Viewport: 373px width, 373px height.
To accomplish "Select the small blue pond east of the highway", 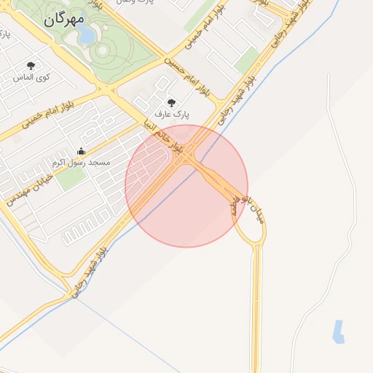I will (x=338, y=331).
